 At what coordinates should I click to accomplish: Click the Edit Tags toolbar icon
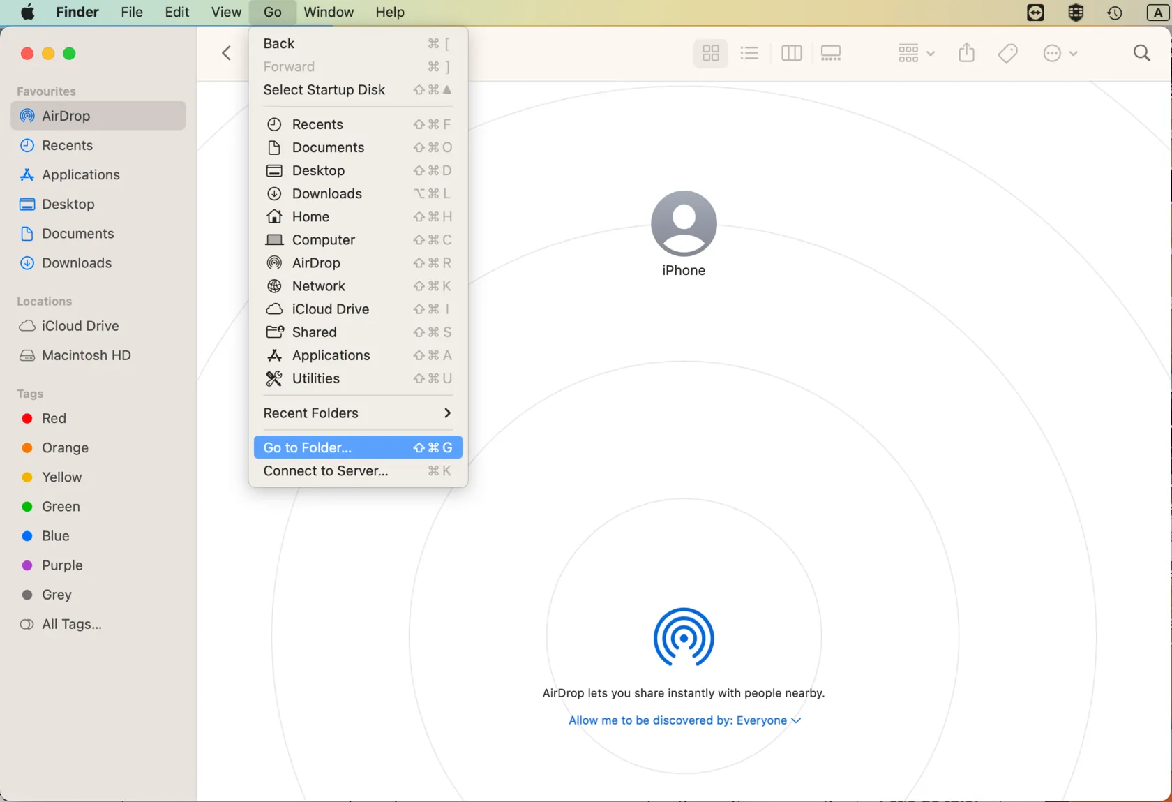point(1007,53)
